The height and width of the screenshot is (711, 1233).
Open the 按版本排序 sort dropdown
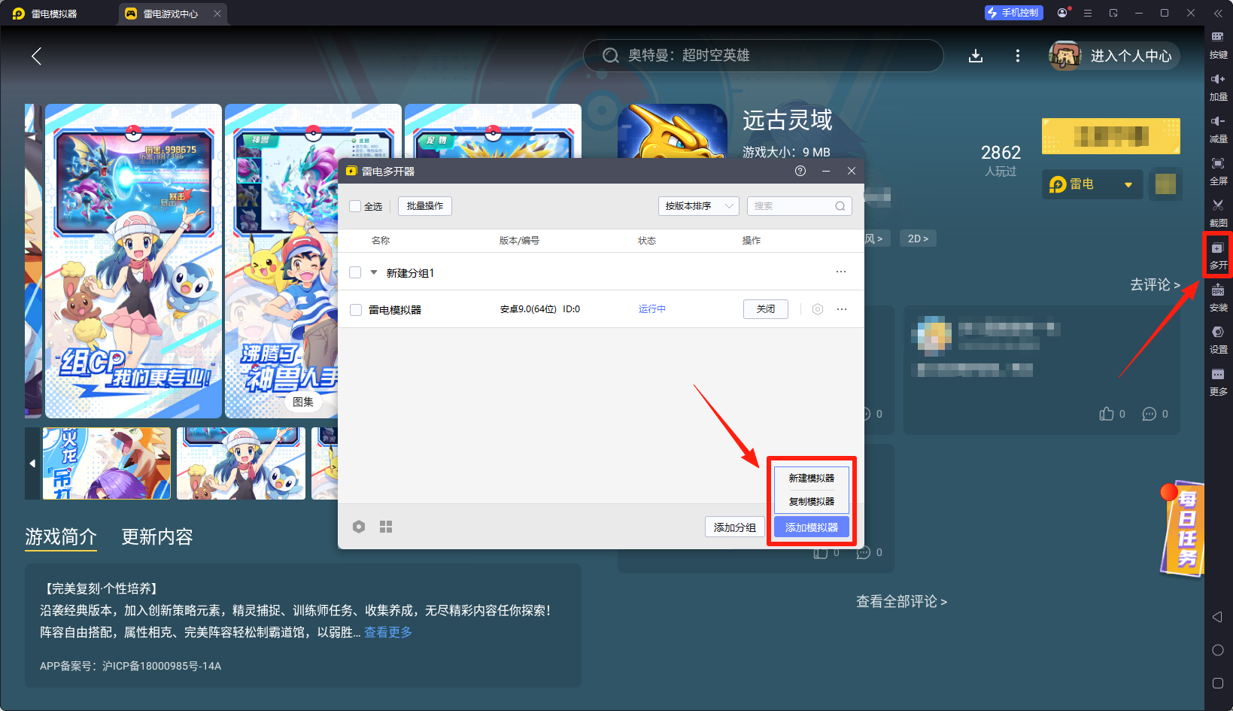(x=699, y=206)
